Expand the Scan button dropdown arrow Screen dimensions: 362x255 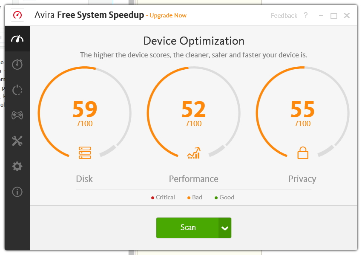click(225, 228)
